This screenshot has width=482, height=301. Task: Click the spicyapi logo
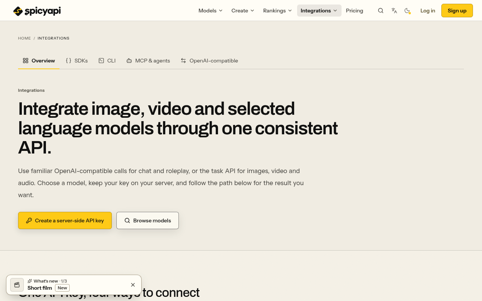pos(37,11)
